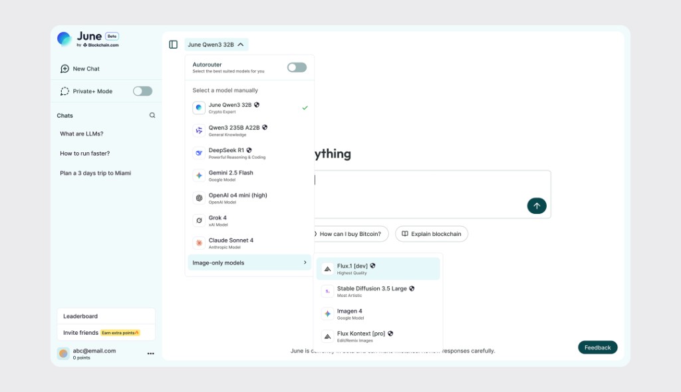Select Imagen 4 image model
Screen dimensions: 681x392
[378, 314]
